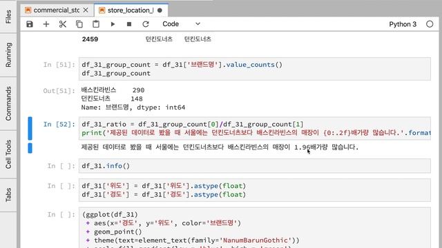
Task: Click the output value 148
Action: (137, 99)
